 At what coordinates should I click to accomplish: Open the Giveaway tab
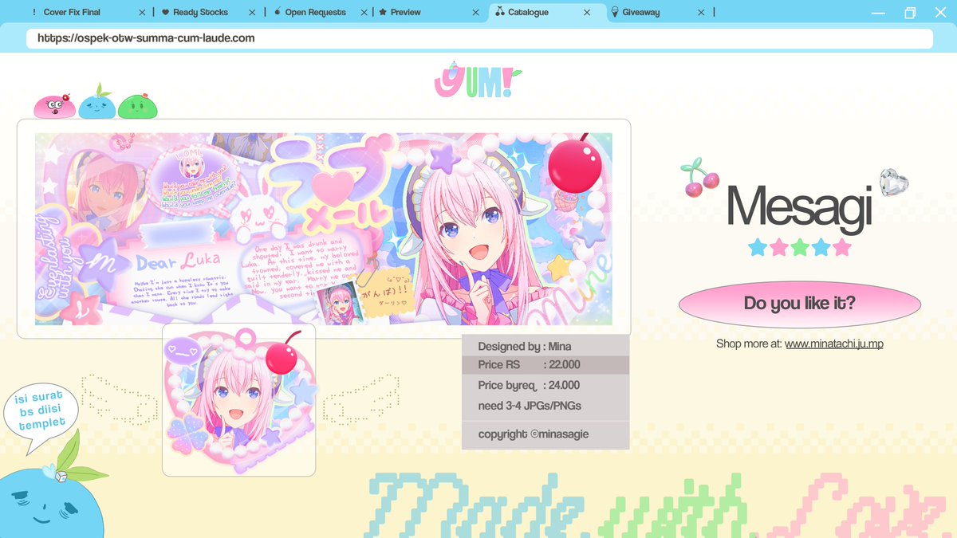tap(642, 13)
